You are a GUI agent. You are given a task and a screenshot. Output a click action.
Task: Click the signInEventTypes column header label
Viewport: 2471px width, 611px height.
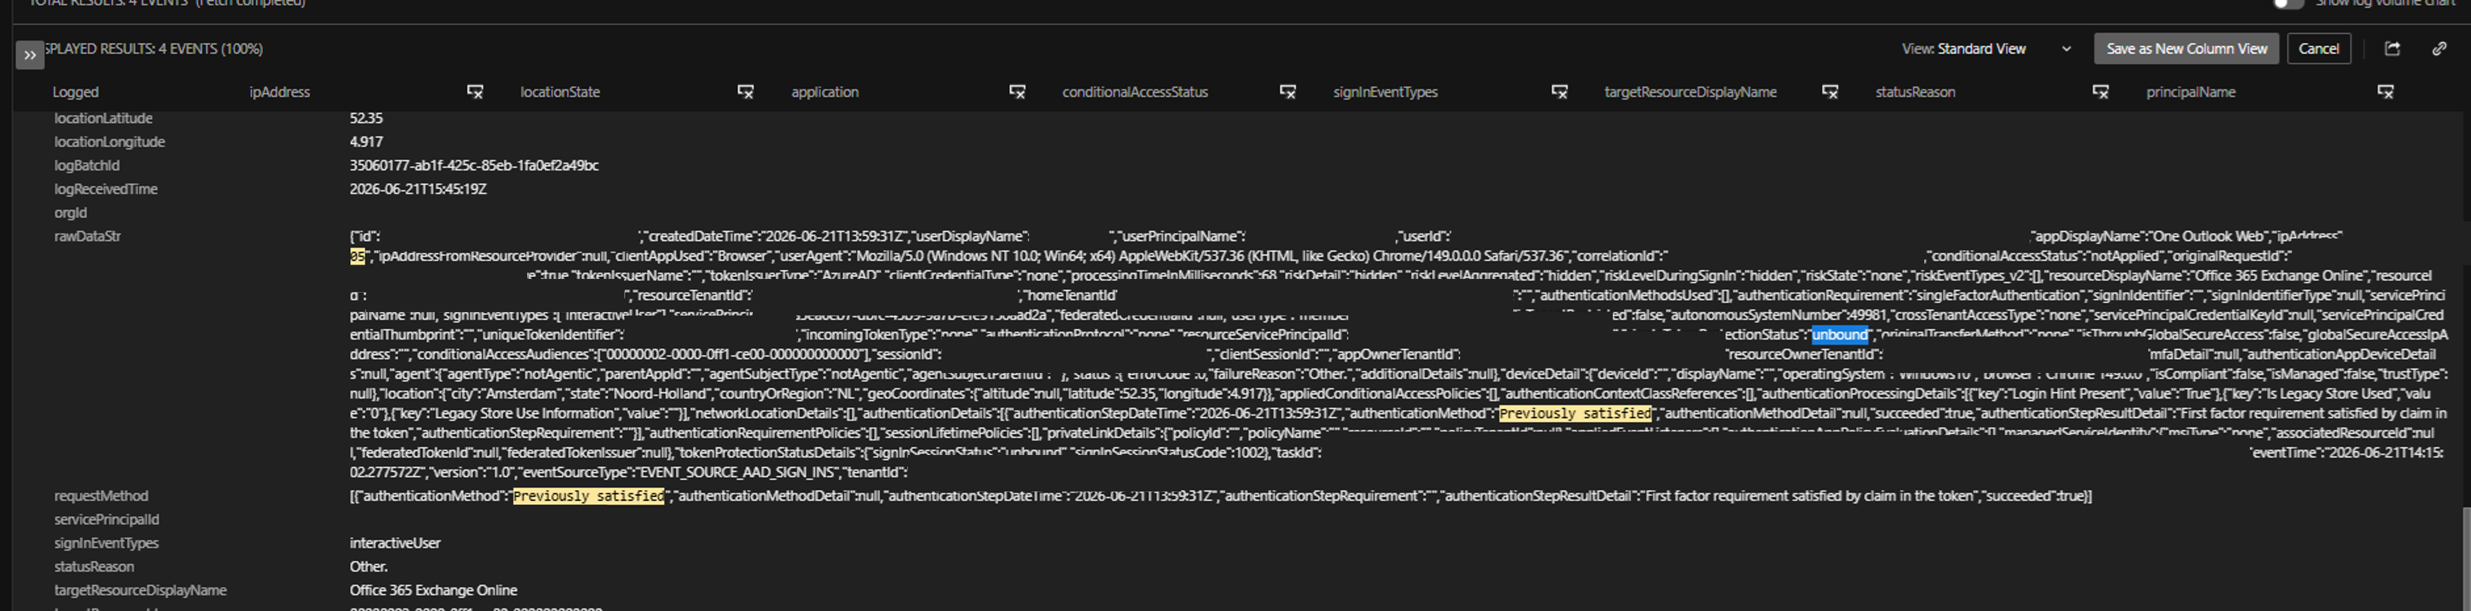[1385, 92]
